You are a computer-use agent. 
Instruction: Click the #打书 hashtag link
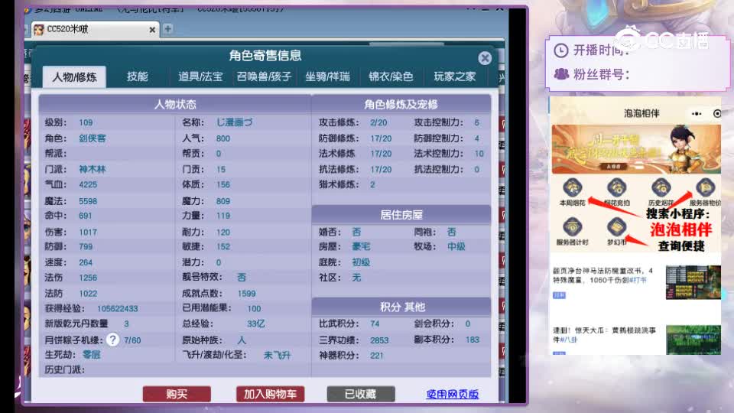point(638,280)
